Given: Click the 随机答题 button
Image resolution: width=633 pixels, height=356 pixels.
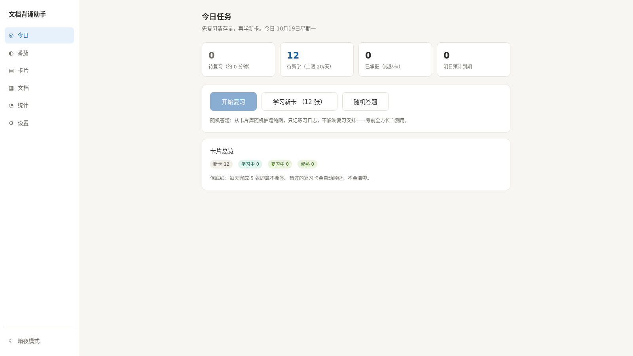Looking at the screenshot, I should (366, 102).
